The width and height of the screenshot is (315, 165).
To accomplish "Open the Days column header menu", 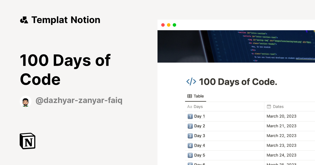I will click(224, 107).
